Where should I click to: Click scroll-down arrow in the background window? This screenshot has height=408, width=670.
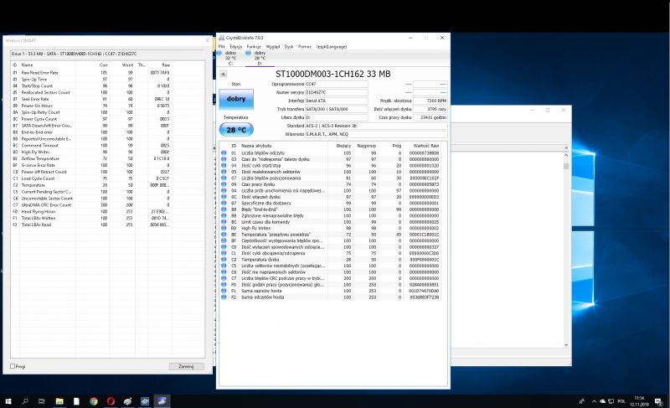pos(566,345)
